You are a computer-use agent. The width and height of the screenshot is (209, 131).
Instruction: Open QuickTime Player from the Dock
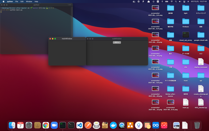tap(122, 126)
